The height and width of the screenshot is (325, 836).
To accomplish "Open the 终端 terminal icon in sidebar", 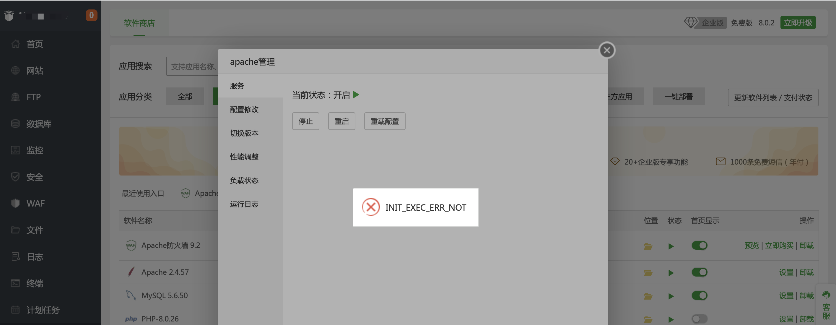I will tap(15, 283).
